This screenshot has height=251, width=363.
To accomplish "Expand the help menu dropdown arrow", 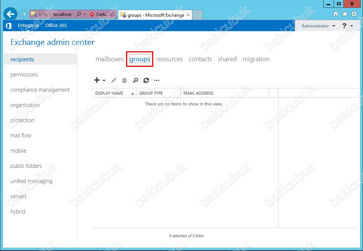I will (x=352, y=26).
